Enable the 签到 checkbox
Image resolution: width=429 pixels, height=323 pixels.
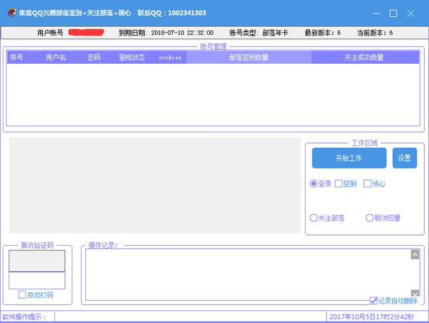click(339, 183)
